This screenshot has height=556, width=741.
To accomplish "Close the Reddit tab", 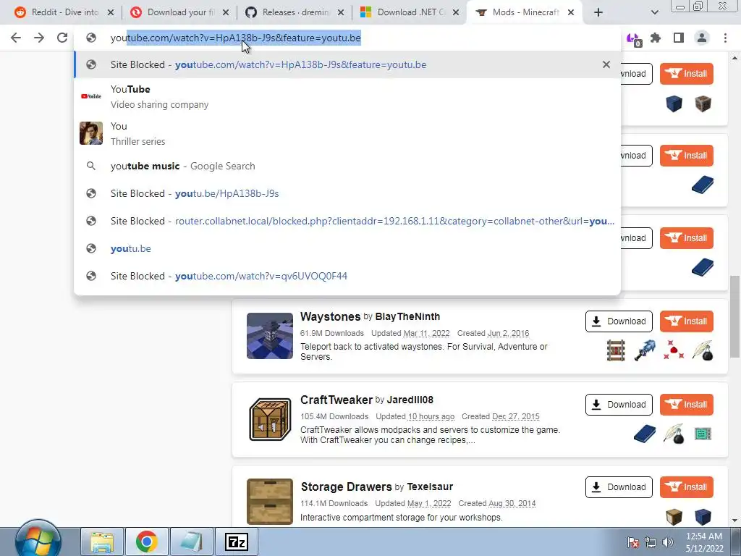I will (x=111, y=12).
